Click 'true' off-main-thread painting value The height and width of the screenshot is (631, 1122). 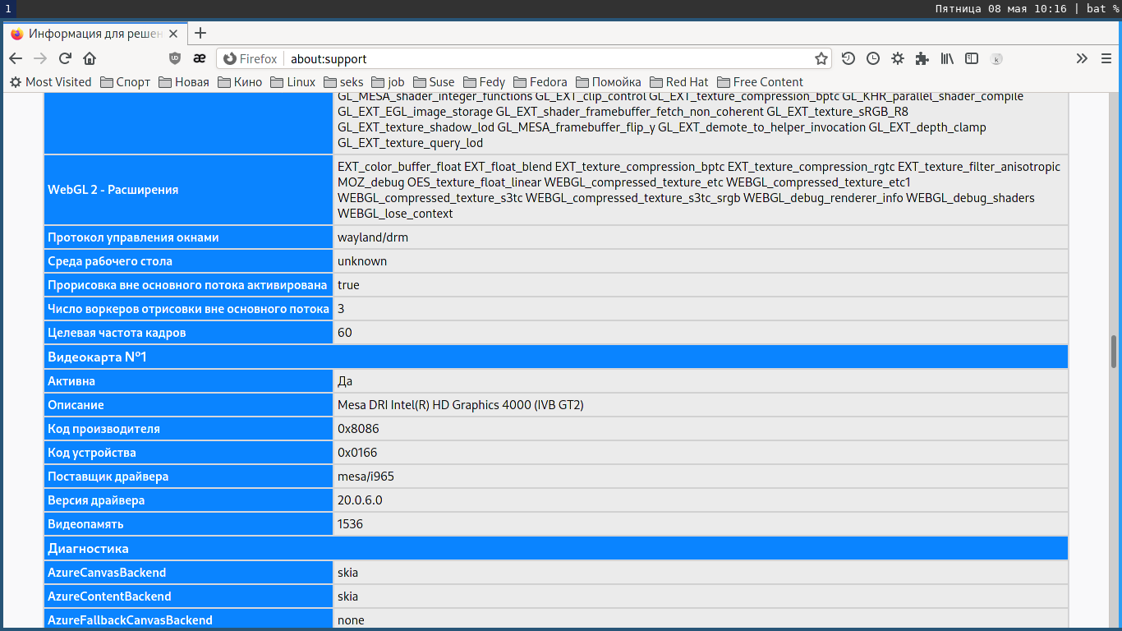click(348, 285)
